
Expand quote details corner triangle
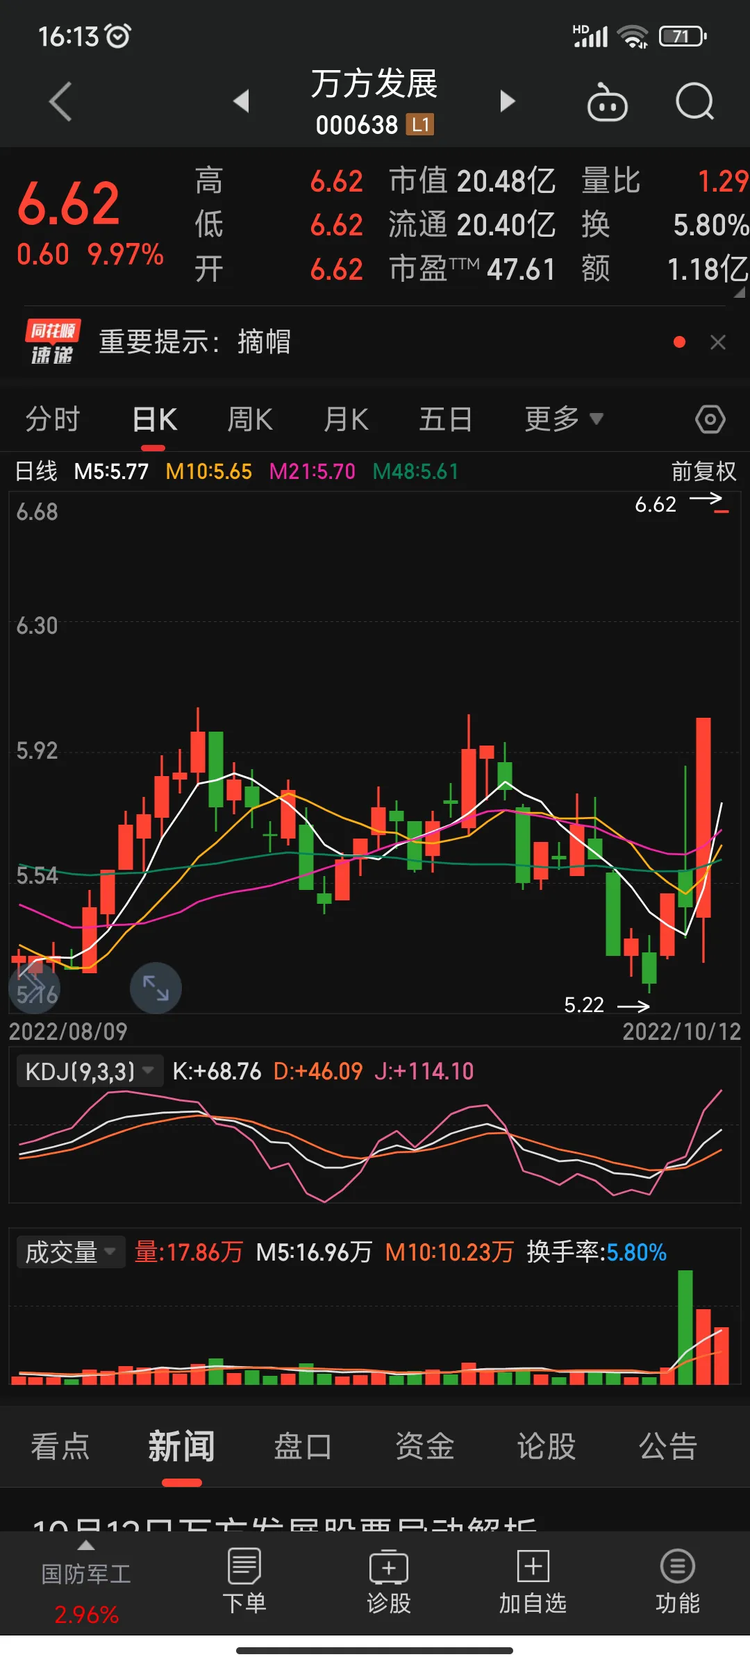pyautogui.click(x=740, y=292)
